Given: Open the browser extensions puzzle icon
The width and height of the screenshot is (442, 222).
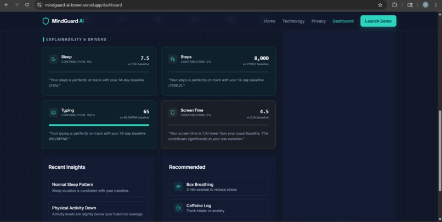Looking at the screenshot, I should coord(395,5).
